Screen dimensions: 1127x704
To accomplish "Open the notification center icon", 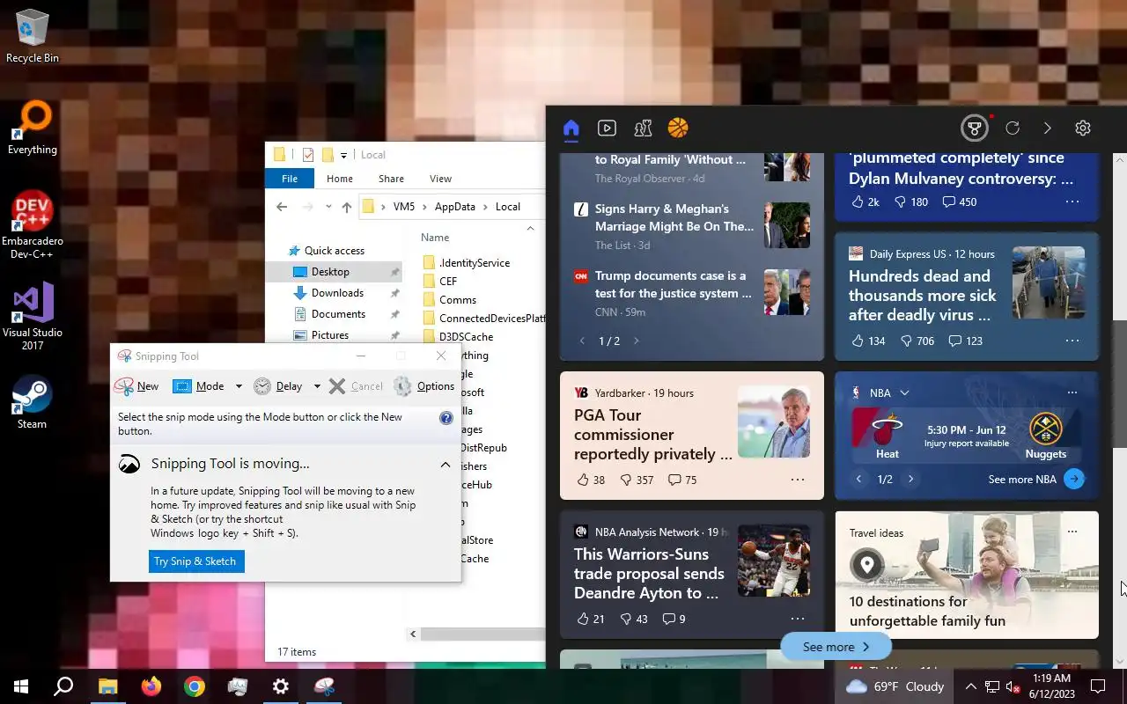I will (x=1098, y=686).
